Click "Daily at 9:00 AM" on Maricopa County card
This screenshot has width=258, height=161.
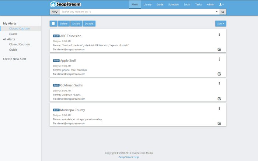coord(62,115)
